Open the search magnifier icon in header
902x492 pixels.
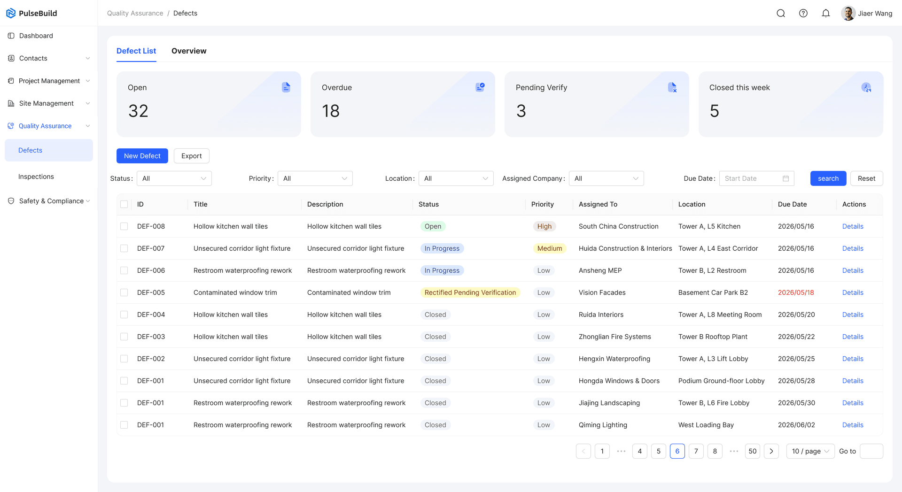pos(781,13)
